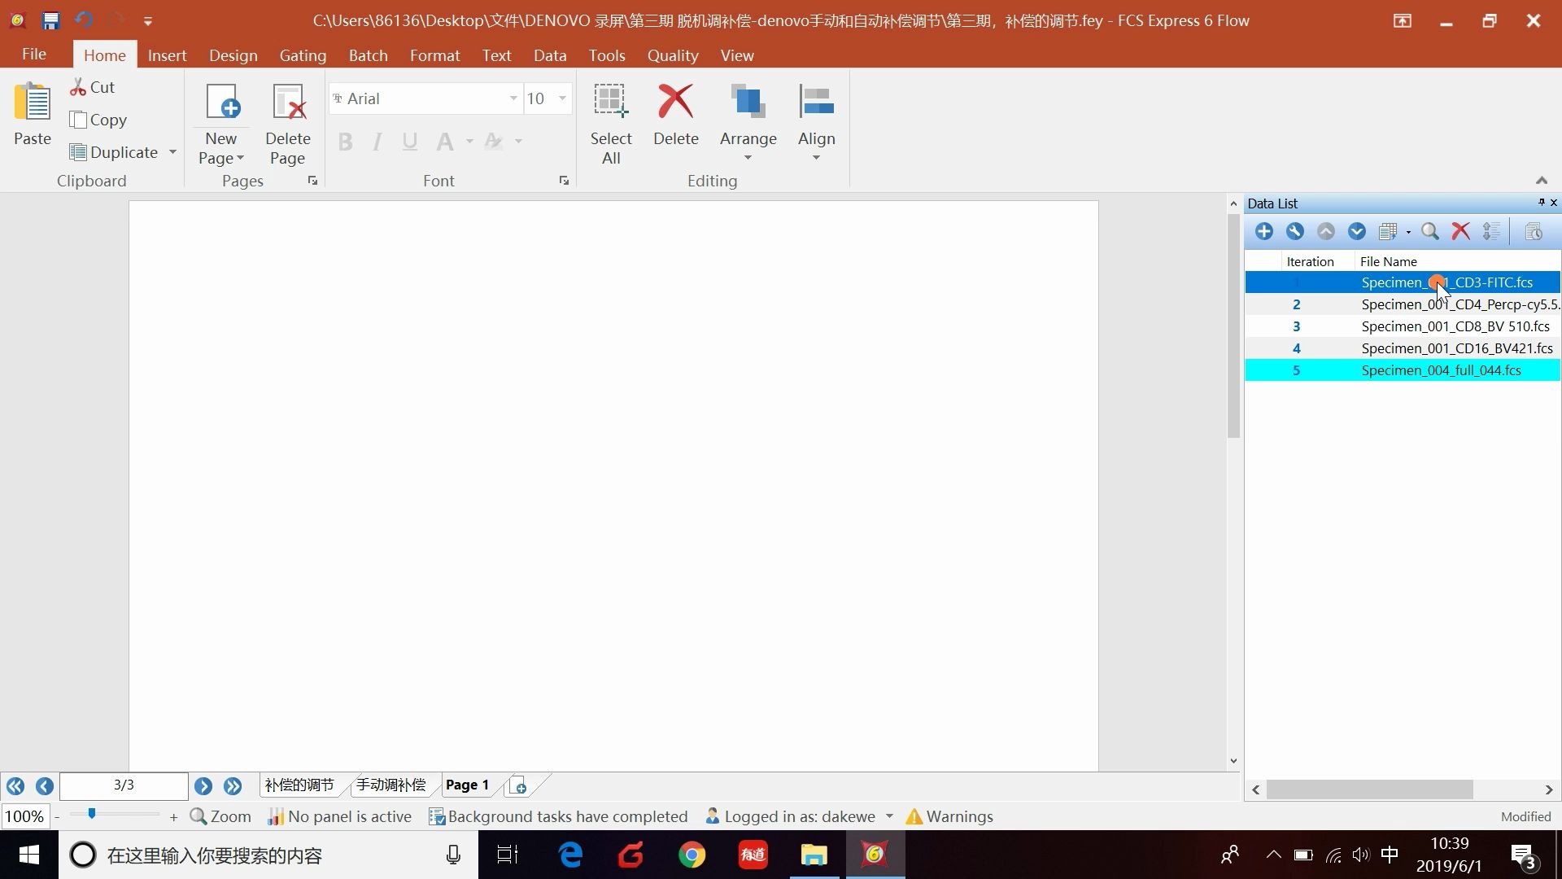This screenshot has width=1562, height=879.
Task: Open the File menu
Action: (33, 55)
